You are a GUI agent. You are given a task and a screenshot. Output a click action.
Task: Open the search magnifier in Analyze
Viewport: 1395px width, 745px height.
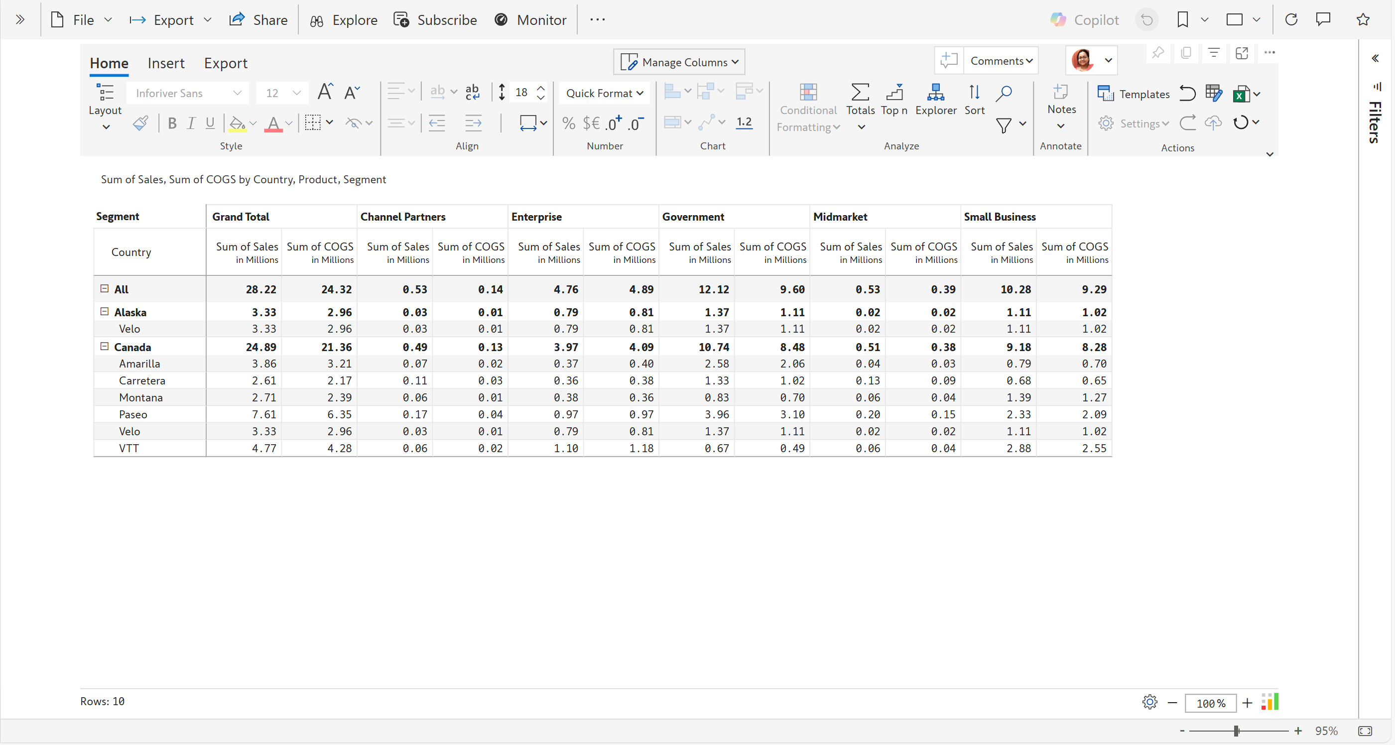[x=1004, y=93]
